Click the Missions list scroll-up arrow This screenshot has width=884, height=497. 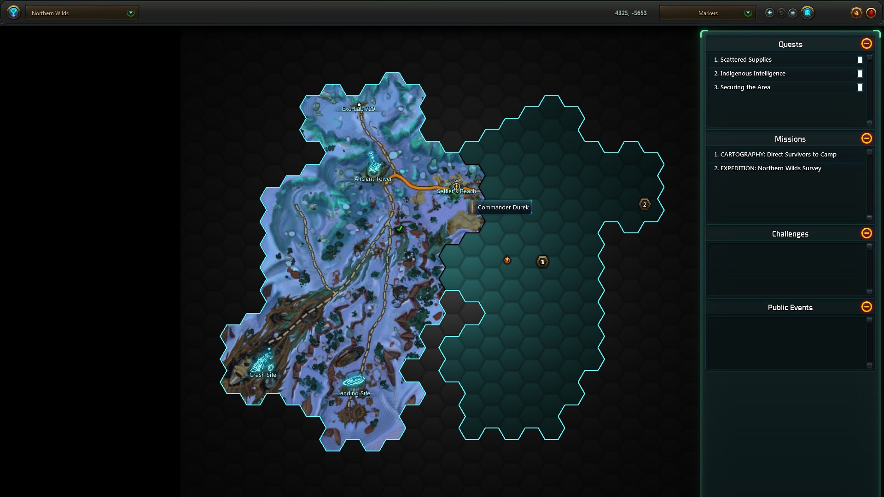pyautogui.click(x=869, y=151)
